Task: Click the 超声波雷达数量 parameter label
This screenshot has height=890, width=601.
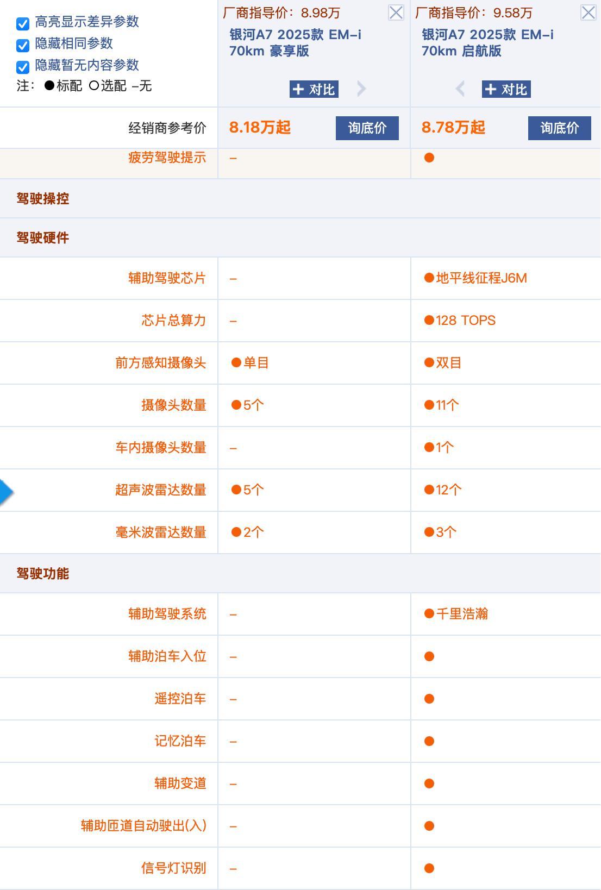Action: (x=161, y=490)
